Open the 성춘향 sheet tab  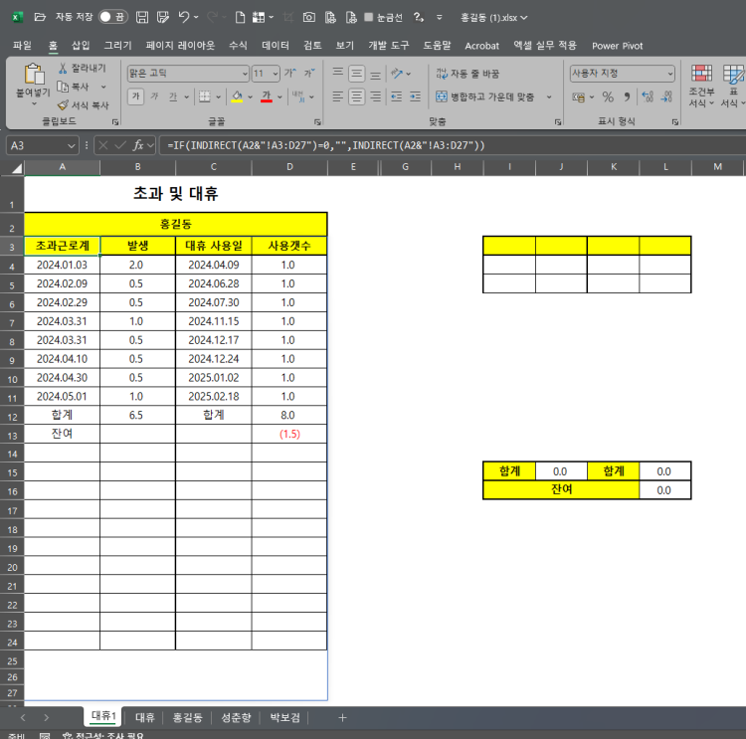point(236,717)
